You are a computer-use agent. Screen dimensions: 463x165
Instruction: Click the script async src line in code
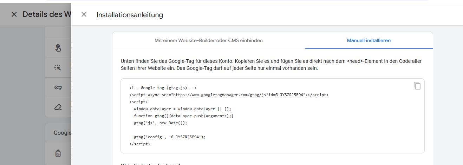click(229, 95)
